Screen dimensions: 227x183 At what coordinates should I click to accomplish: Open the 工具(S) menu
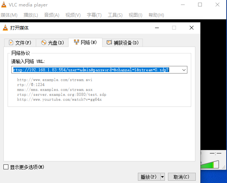click(115, 15)
